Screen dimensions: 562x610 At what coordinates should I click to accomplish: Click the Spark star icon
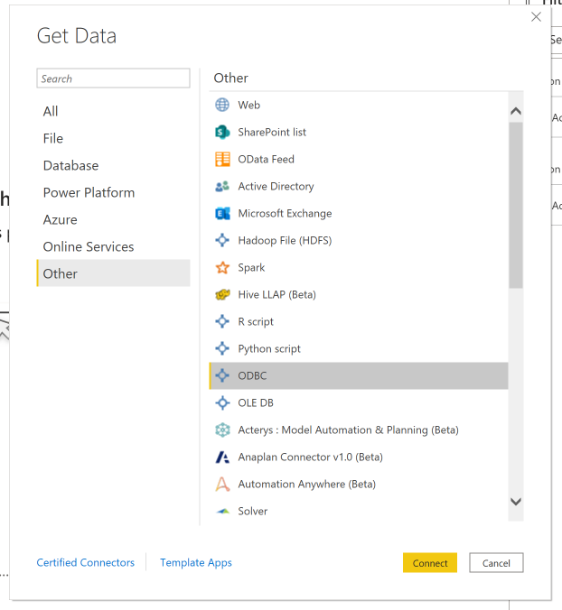tap(222, 267)
